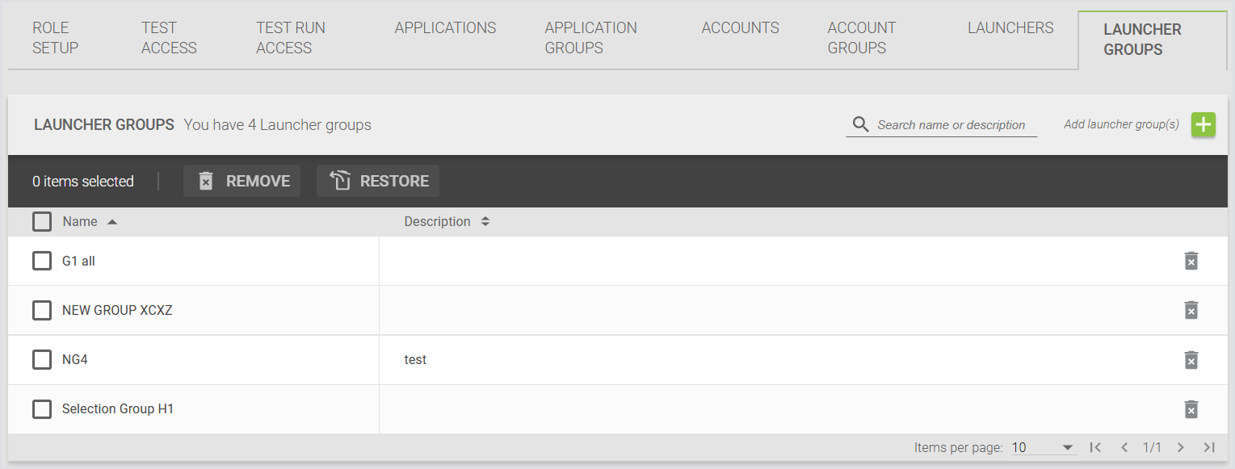The width and height of the screenshot is (1235, 469).
Task: Click trash icon for NEW GROUP XCXZ
Action: (1191, 310)
